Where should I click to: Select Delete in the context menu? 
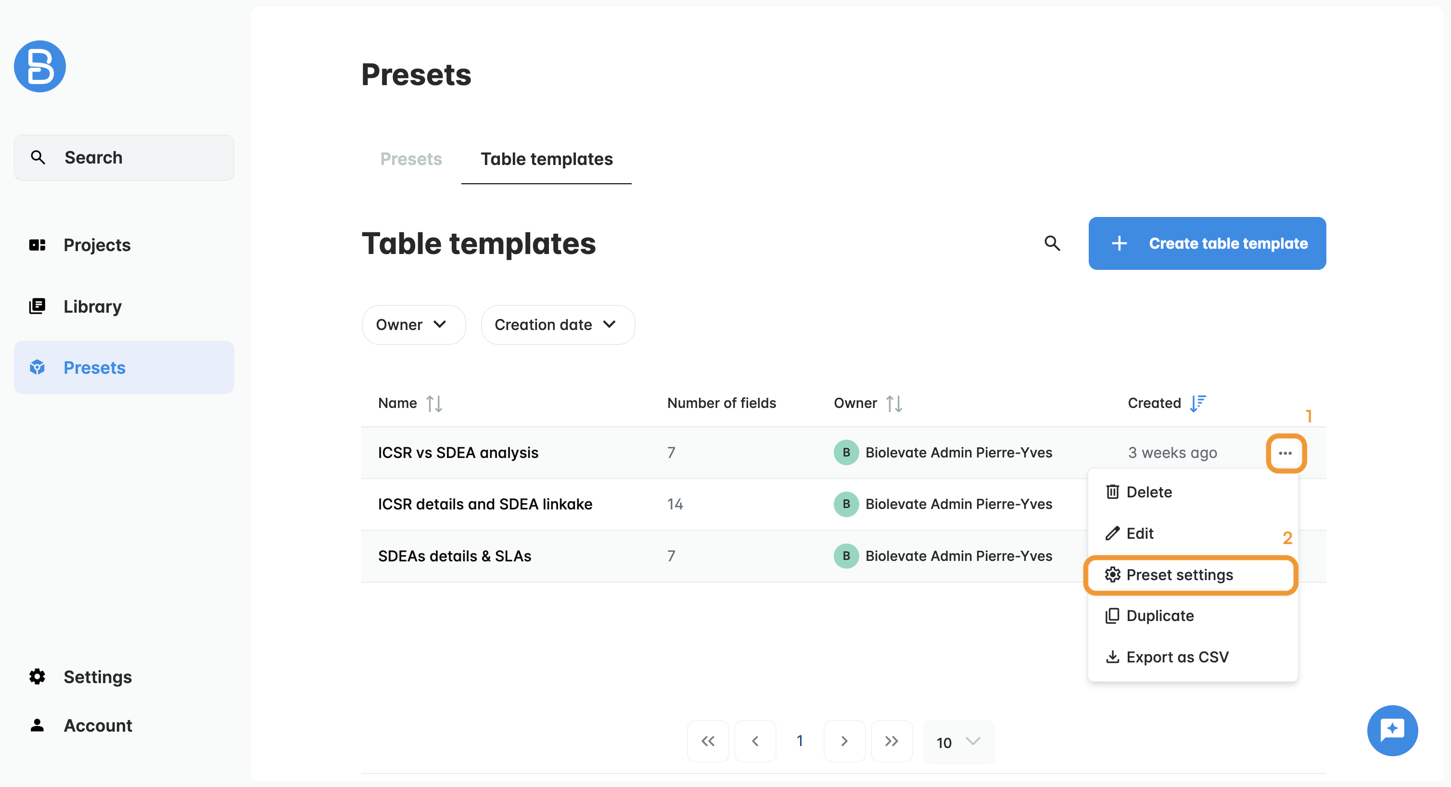1148,493
